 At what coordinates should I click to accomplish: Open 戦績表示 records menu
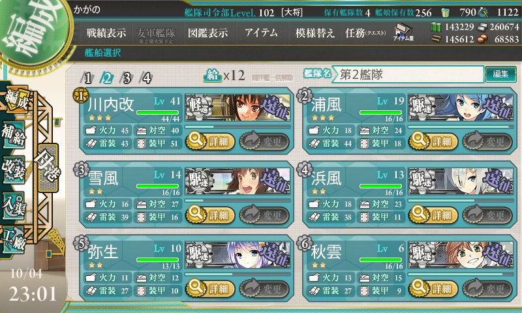click(106, 33)
